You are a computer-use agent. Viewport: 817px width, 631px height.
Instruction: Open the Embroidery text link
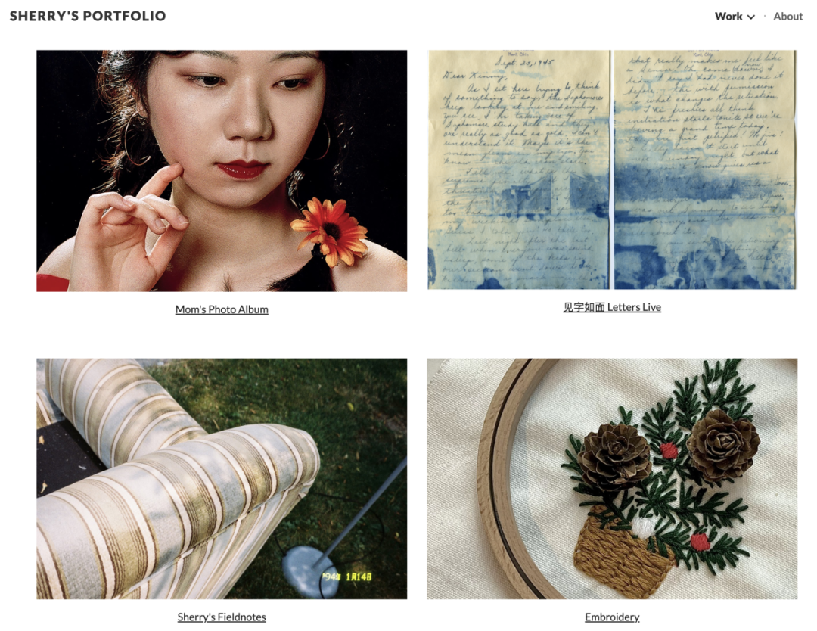[x=612, y=617]
